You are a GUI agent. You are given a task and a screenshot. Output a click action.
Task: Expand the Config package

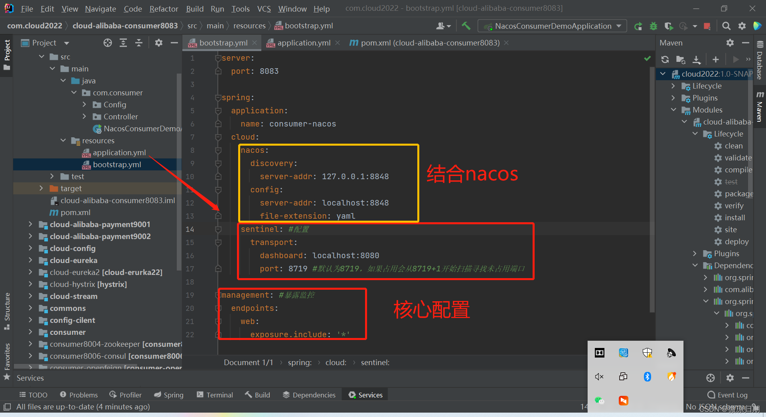click(84, 105)
